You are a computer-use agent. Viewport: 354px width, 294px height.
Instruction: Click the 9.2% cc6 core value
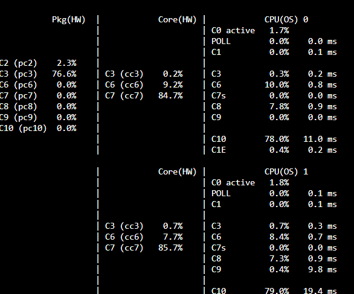(x=173, y=85)
